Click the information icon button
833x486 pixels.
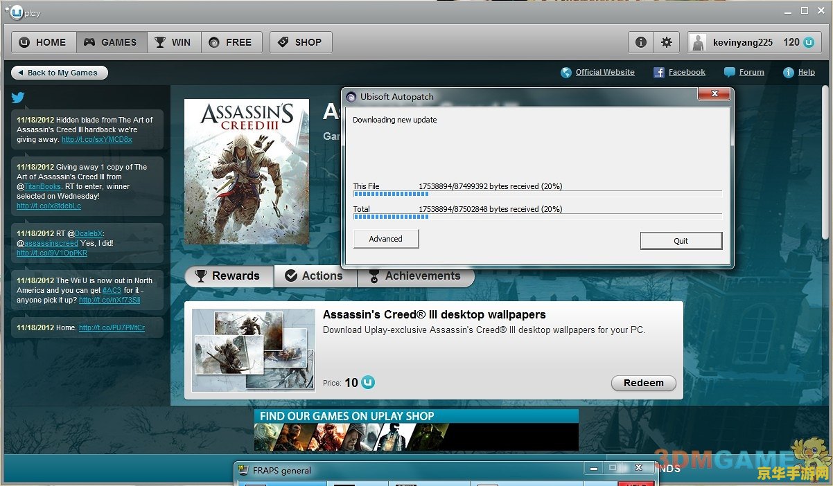(x=641, y=42)
